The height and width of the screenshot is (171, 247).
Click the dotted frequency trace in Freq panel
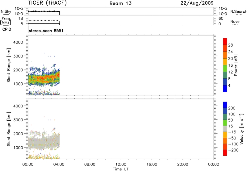[x=44, y=21]
